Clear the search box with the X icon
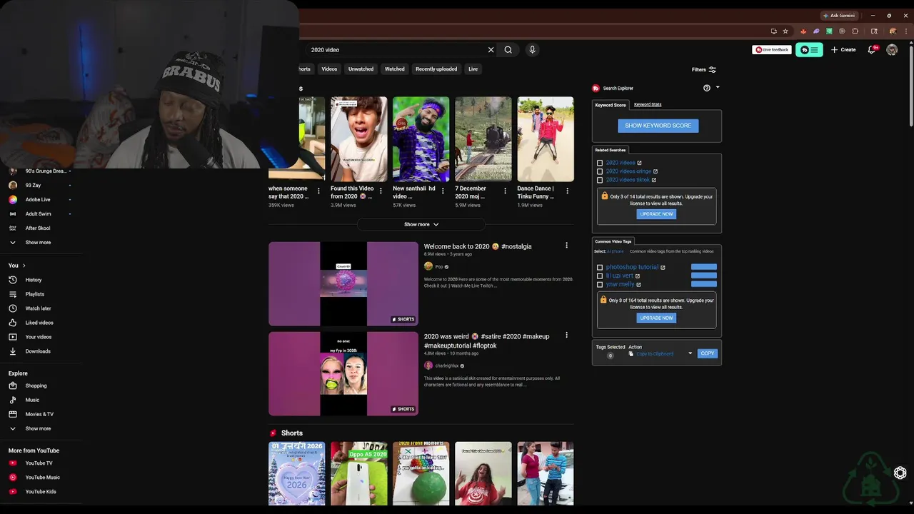This screenshot has height=514, width=914. [491, 50]
